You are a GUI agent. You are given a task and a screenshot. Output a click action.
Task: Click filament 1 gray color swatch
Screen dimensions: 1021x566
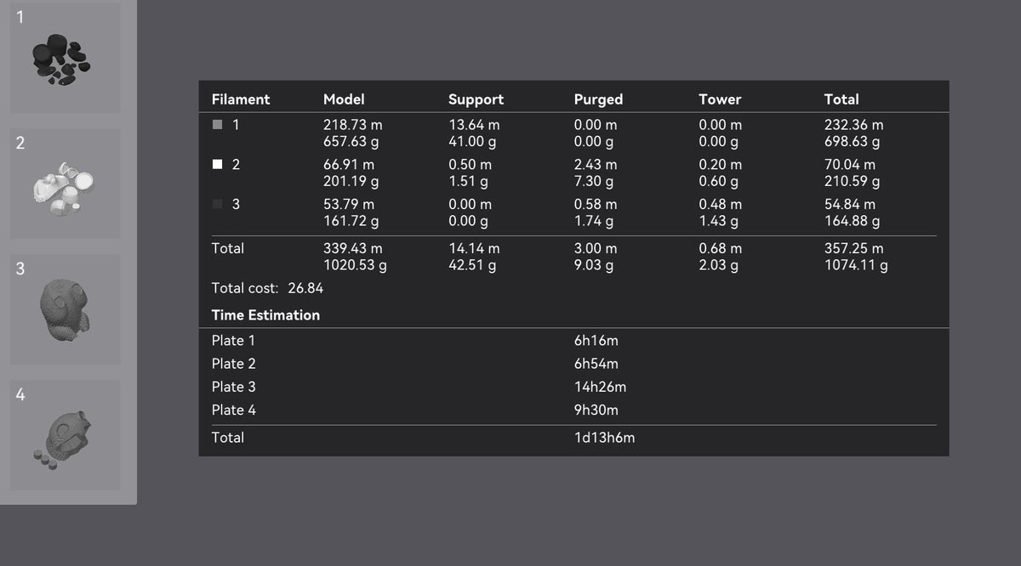pos(217,125)
